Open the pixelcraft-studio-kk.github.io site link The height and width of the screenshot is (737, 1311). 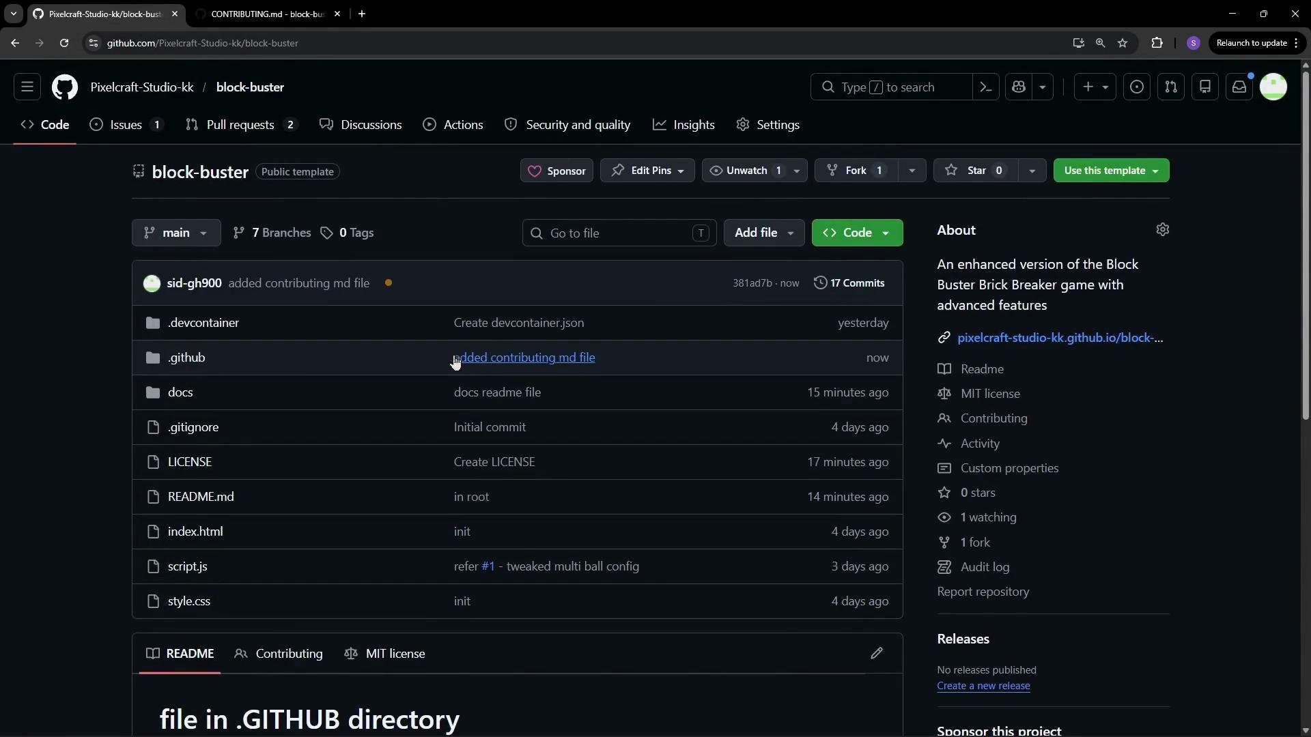[x=1060, y=338]
